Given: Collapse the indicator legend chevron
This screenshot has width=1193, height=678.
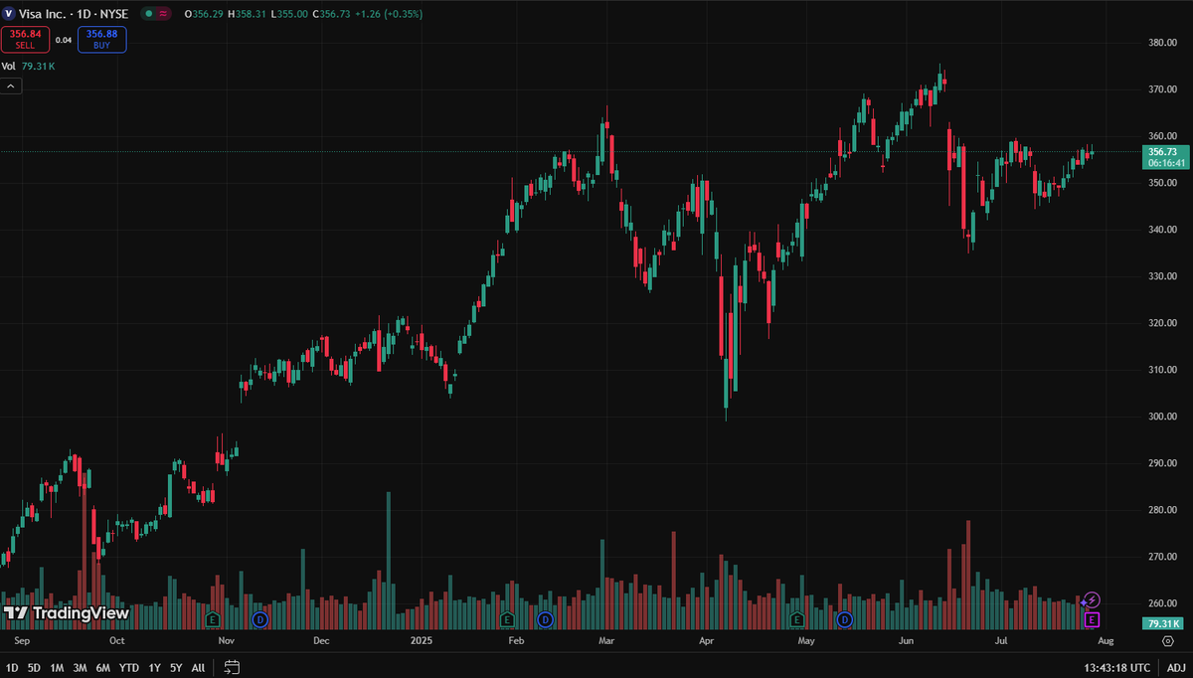Looking at the screenshot, I should (x=11, y=86).
